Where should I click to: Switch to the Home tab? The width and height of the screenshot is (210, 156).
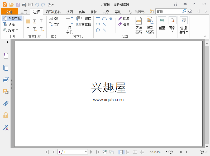[24, 12]
